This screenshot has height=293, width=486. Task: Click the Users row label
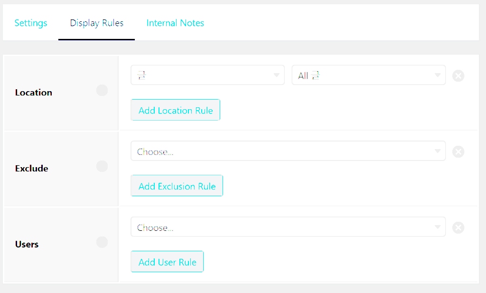pyautogui.click(x=27, y=245)
